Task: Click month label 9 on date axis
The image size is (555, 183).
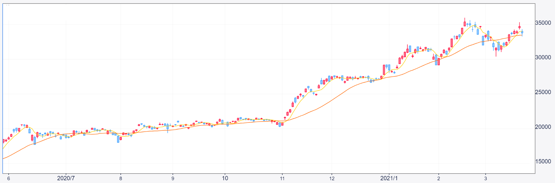Action: tap(173, 178)
